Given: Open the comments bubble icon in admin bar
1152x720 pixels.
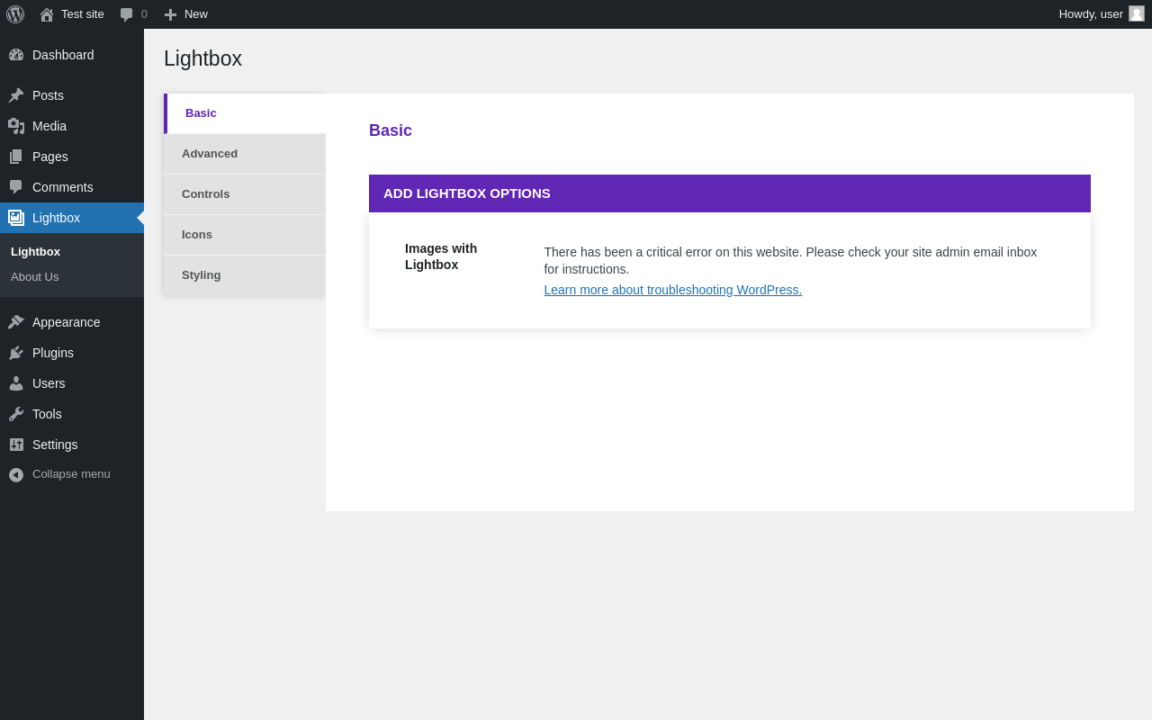Looking at the screenshot, I should (127, 14).
